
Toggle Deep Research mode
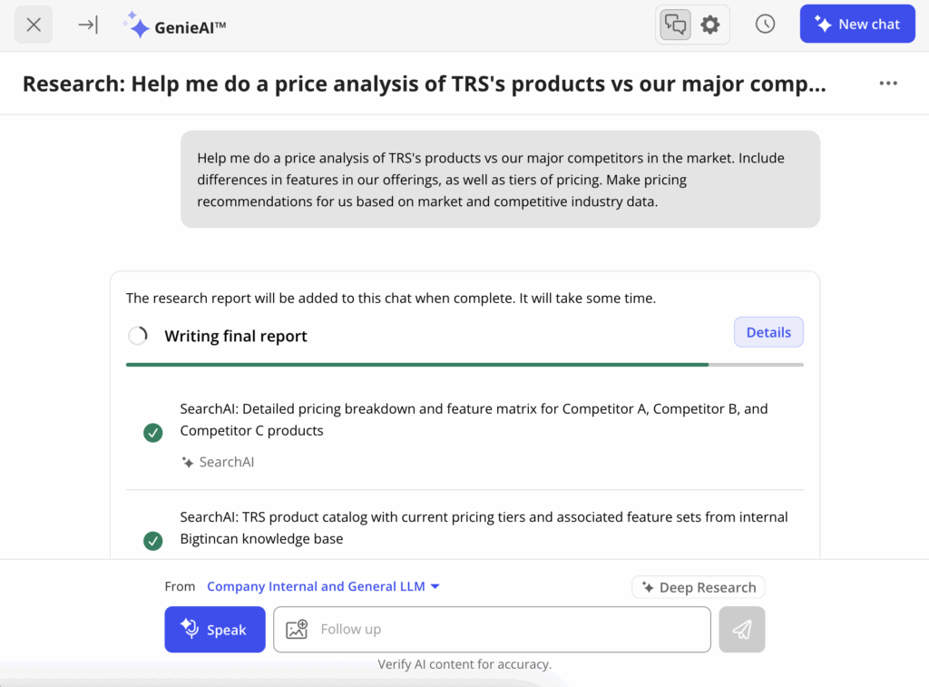click(698, 586)
